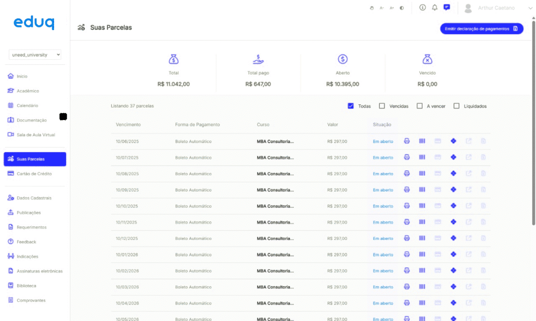Uncheck the Todas filter checkbox

(x=351, y=106)
